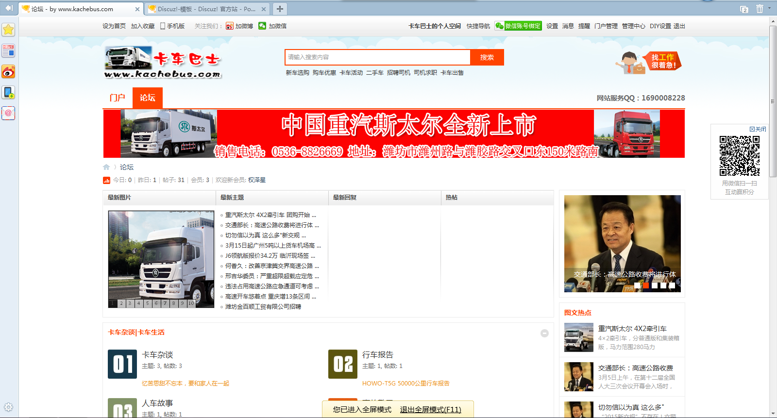Image resolution: width=777 pixels, height=418 pixels.
Task: Click the 热帖 column header
Action: click(x=452, y=198)
